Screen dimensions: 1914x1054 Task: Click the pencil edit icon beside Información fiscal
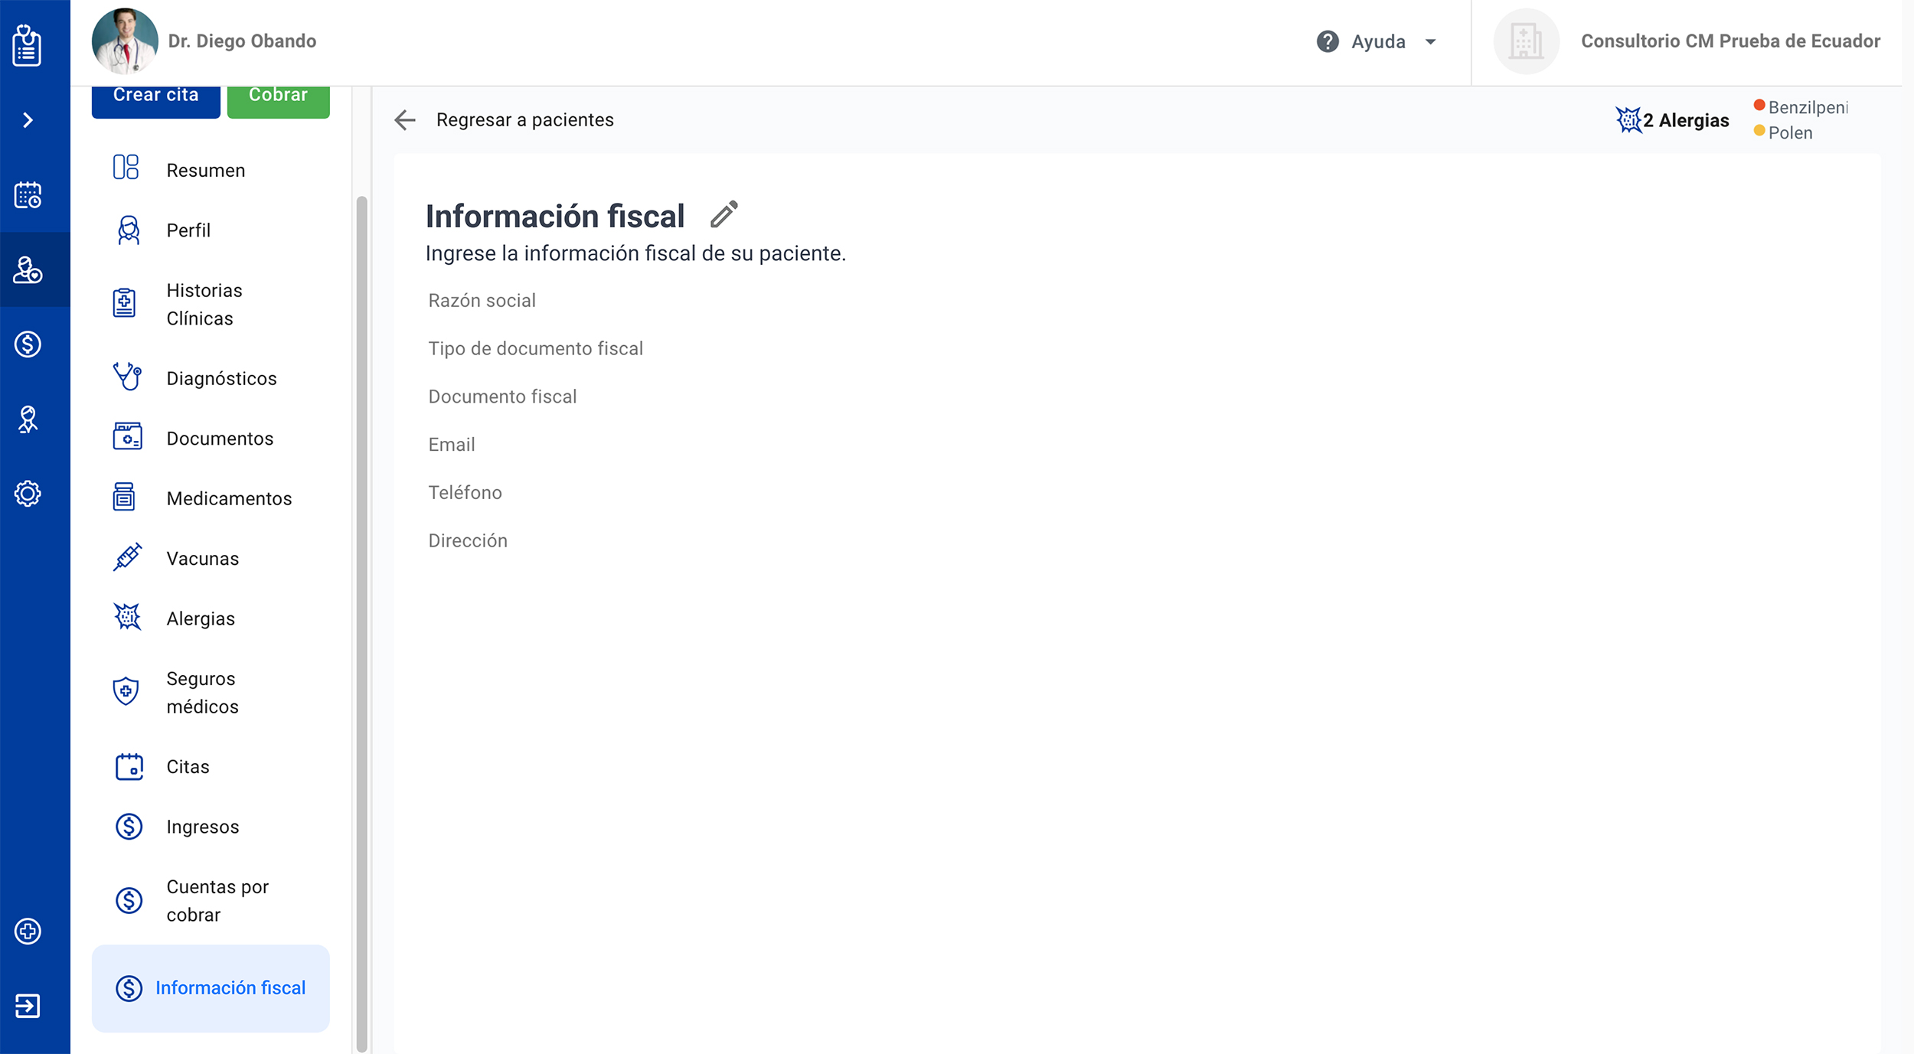click(723, 215)
